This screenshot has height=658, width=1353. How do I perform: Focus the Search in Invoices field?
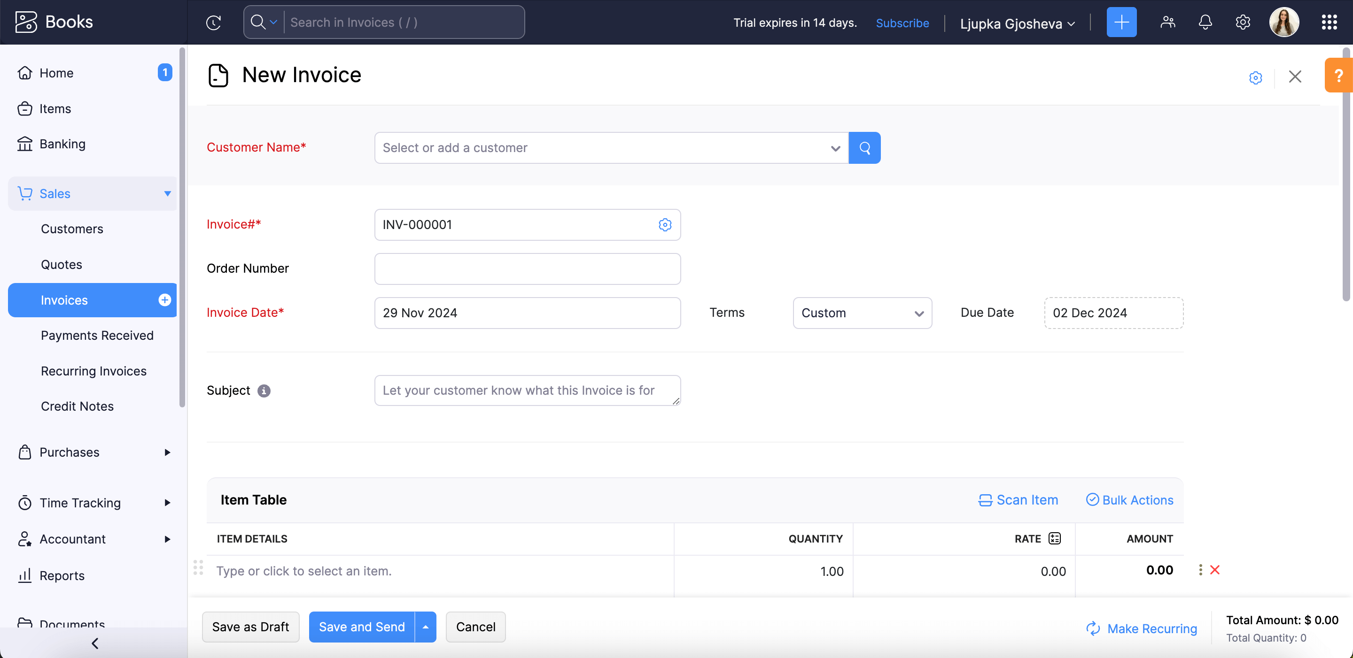point(404,22)
